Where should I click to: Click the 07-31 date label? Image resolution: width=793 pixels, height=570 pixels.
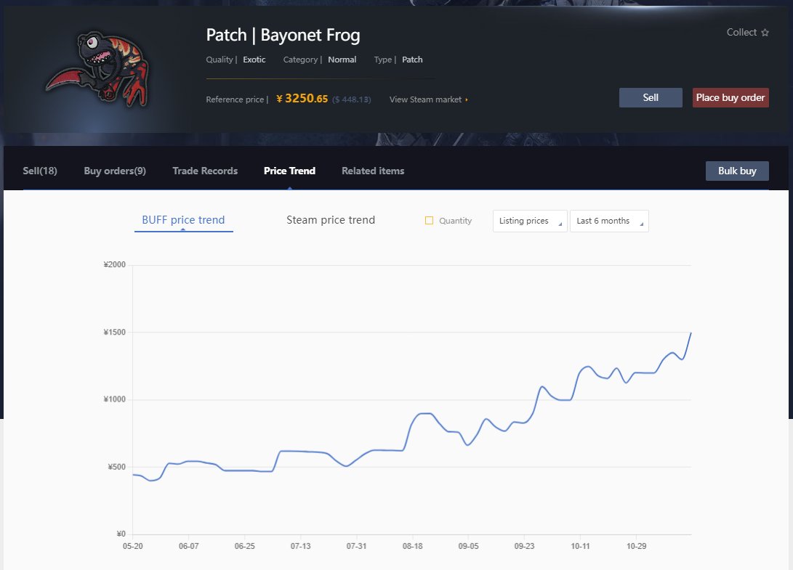[357, 546]
